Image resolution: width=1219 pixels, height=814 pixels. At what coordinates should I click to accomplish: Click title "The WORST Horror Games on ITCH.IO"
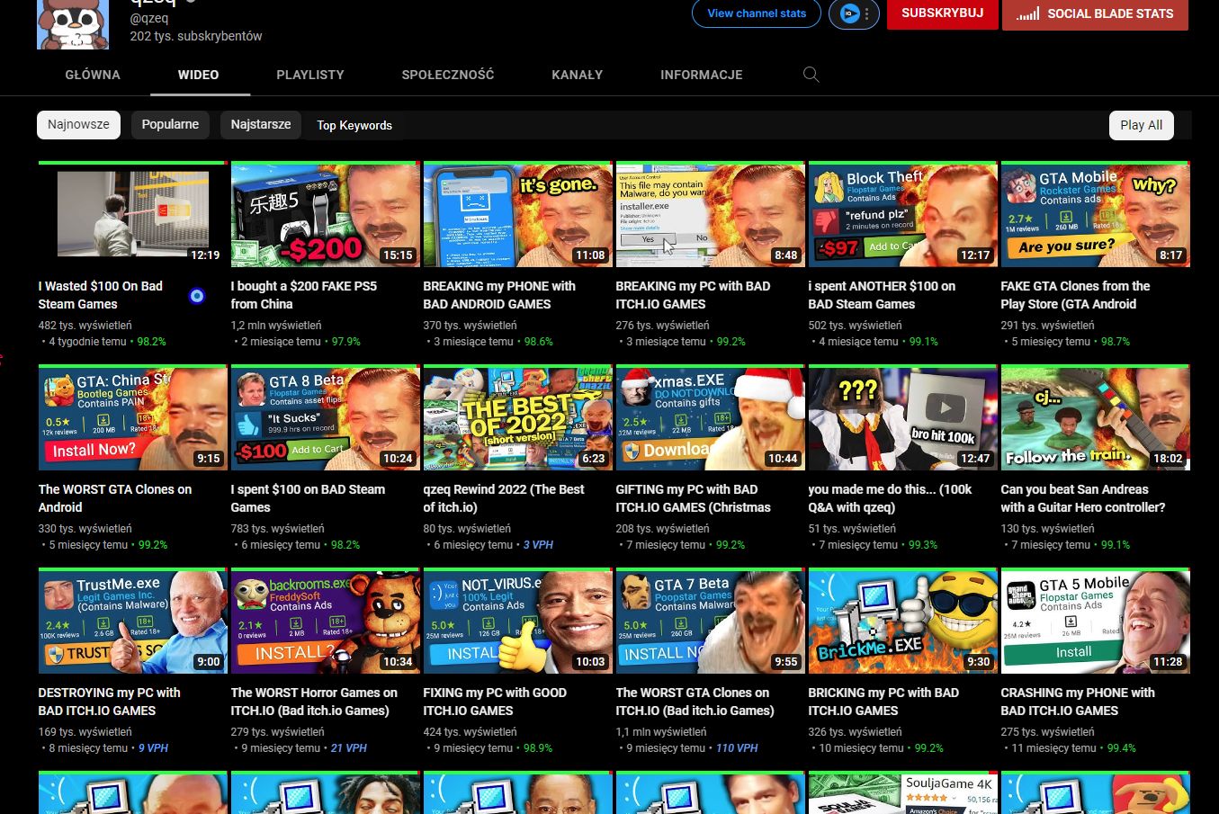pos(314,702)
